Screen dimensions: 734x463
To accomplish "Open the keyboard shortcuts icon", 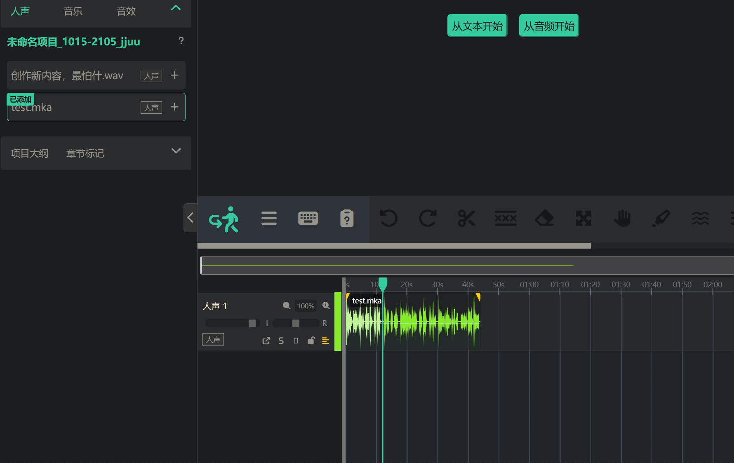I will 308,218.
